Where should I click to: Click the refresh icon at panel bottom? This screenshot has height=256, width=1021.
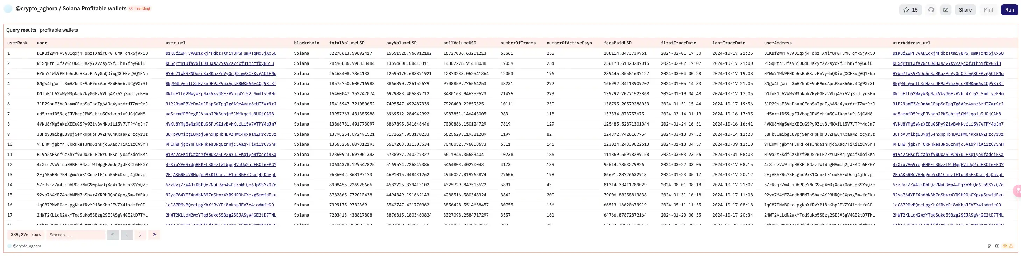(x=989, y=246)
